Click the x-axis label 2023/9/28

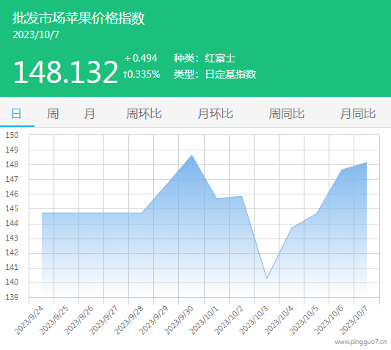point(129,321)
